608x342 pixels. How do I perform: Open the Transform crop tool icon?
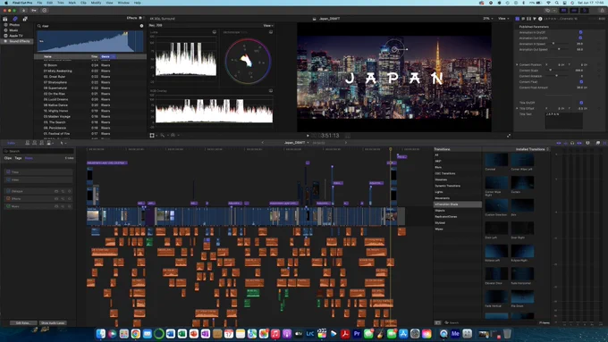152,135
